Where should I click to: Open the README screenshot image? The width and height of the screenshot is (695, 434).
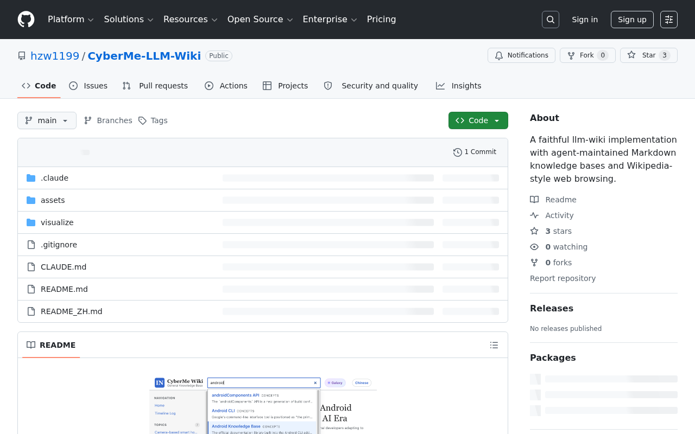263,405
